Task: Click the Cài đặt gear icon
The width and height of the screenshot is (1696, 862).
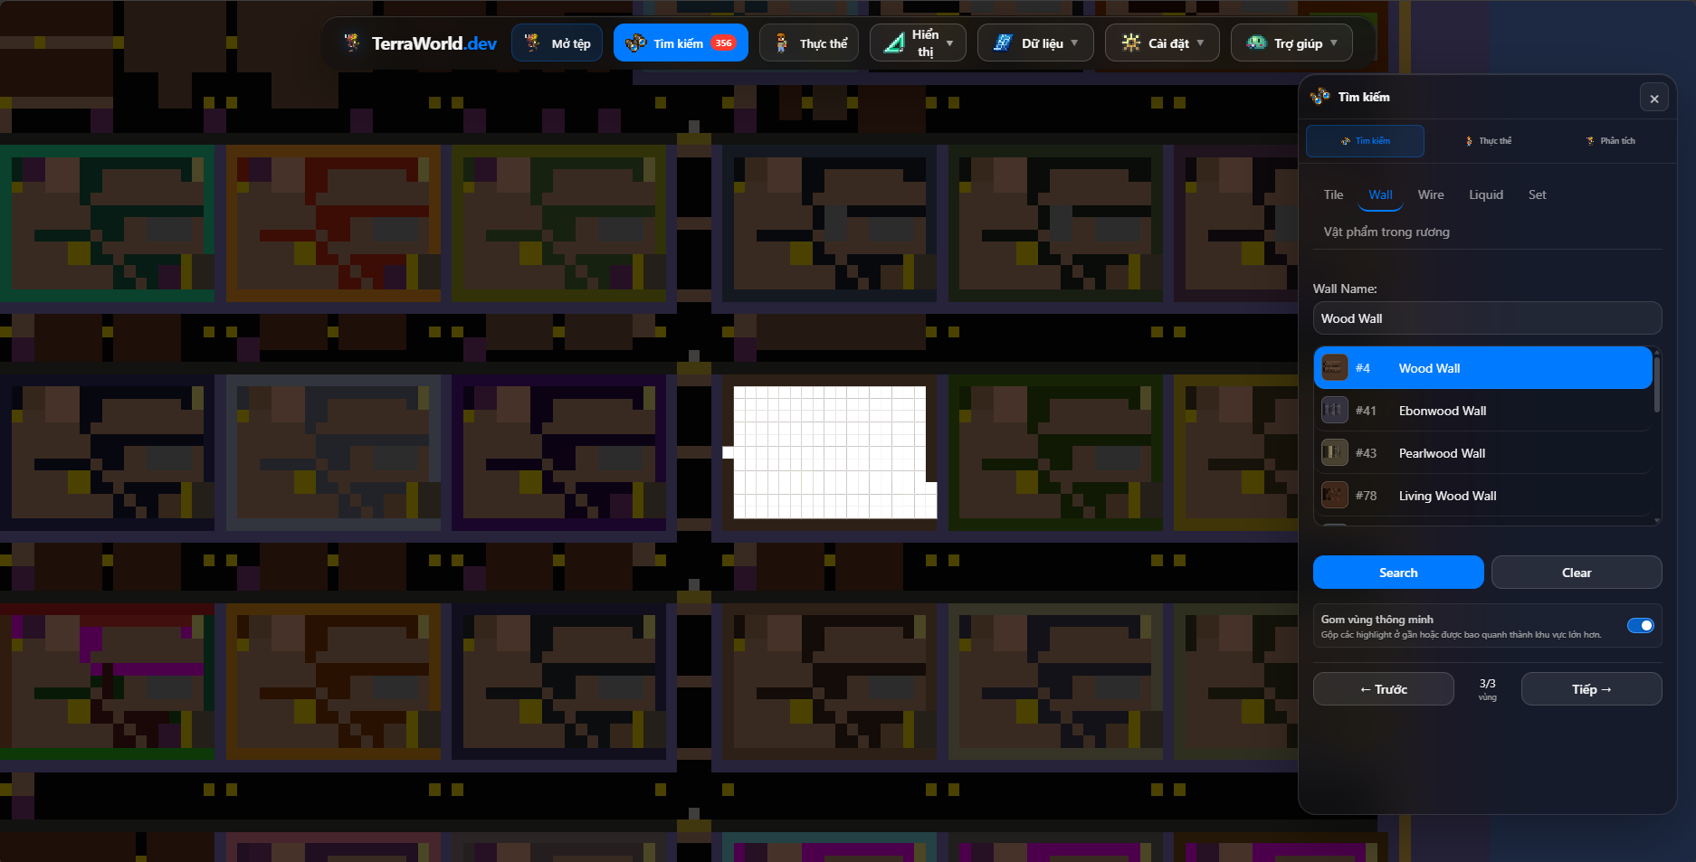Action: point(1131,43)
